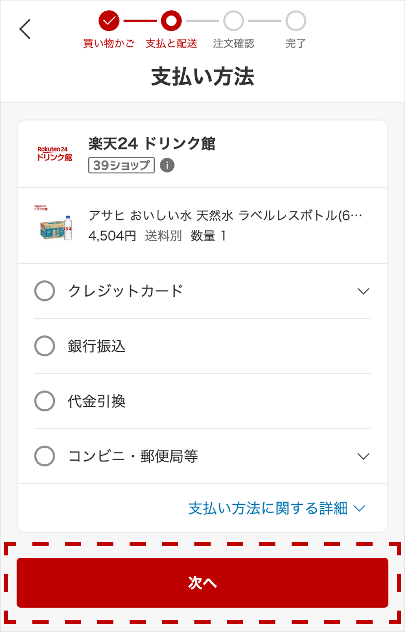This screenshot has width=405, height=632.
Task: Select コンビニ・郵便局等 radio button
Action: (45, 456)
